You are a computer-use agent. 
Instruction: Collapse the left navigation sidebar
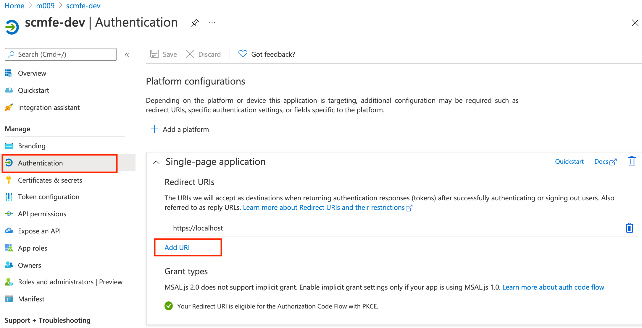(127, 54)
